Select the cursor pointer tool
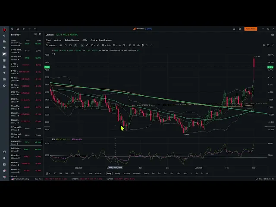The width and height of the screenshot is (276, 207). 82,45
